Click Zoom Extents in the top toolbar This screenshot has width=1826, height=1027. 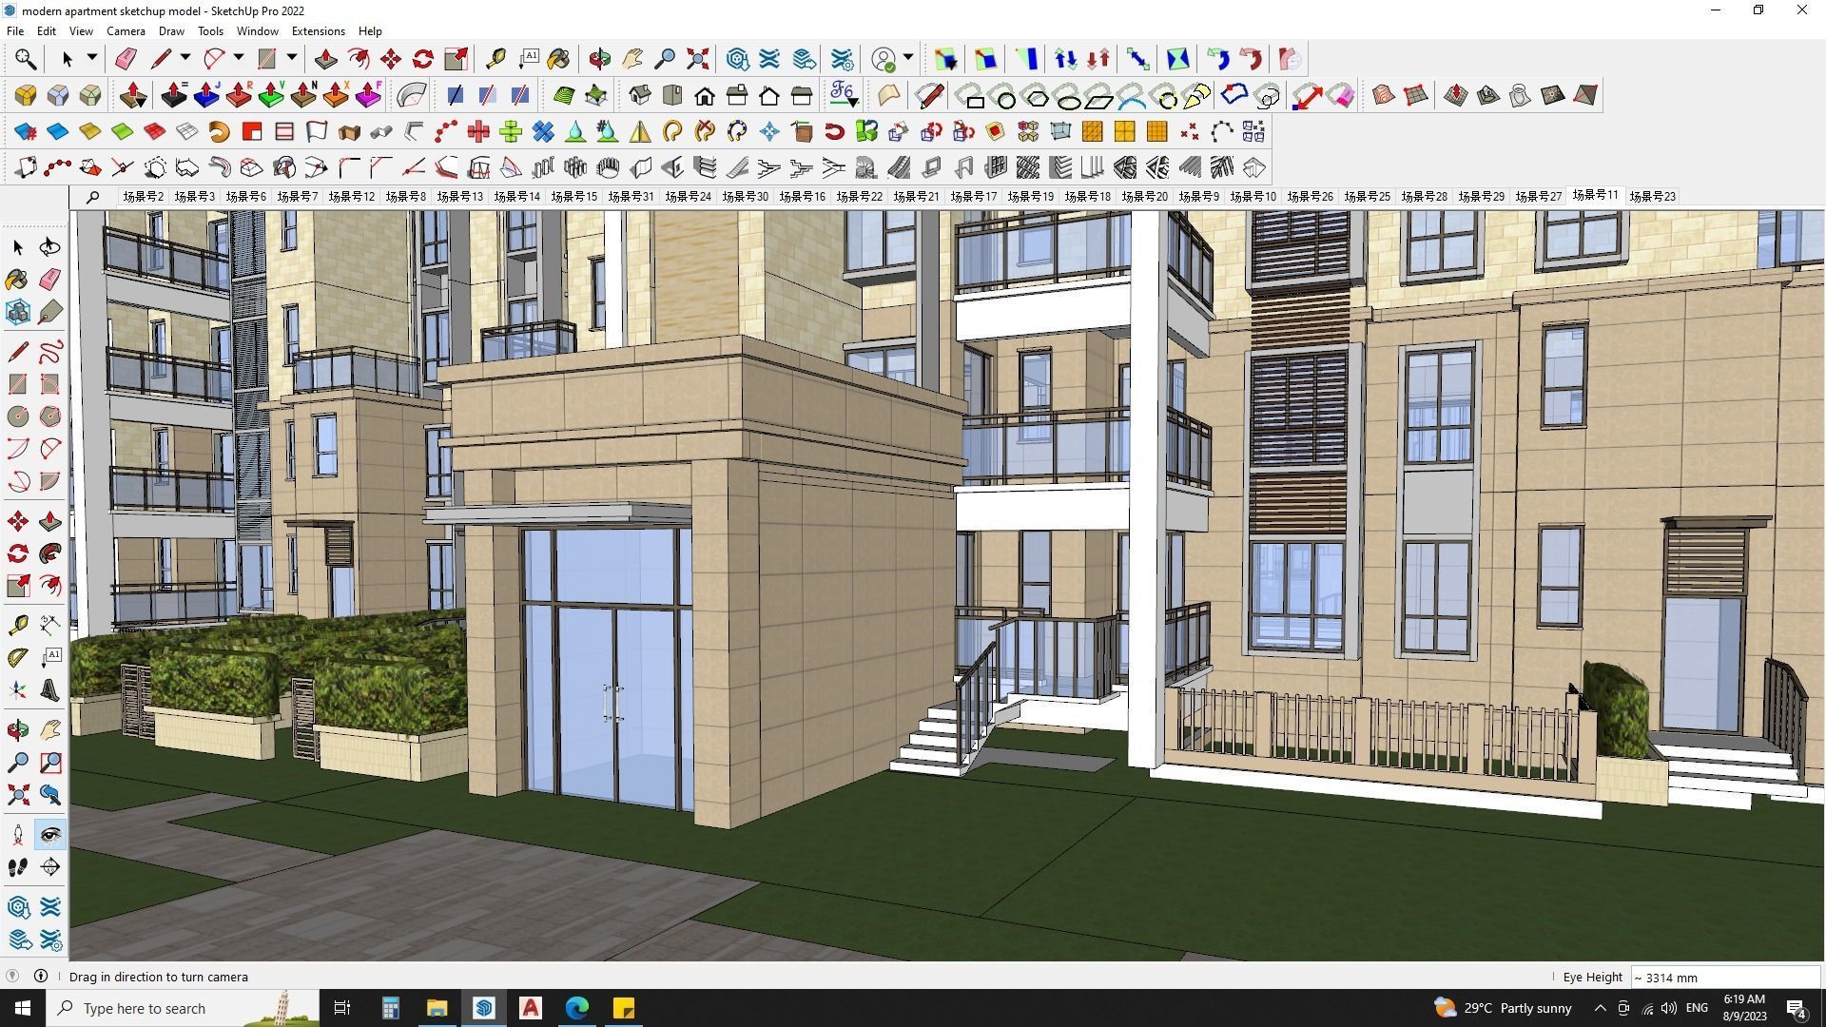(697, 60)
